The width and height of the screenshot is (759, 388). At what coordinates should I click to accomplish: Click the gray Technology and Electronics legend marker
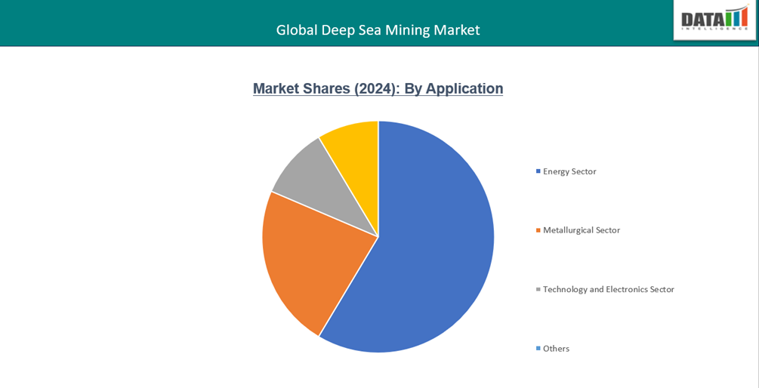[x=538, y=289]
